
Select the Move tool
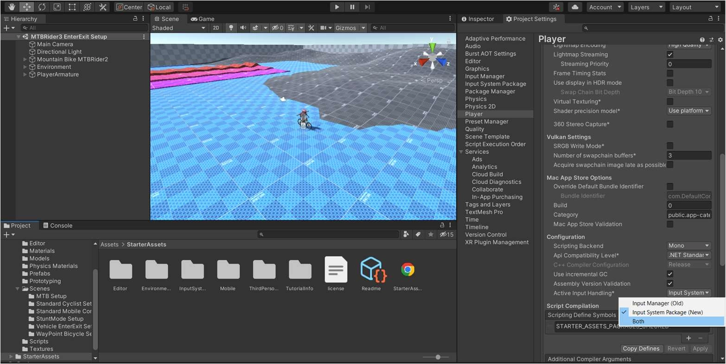(26, 7)
